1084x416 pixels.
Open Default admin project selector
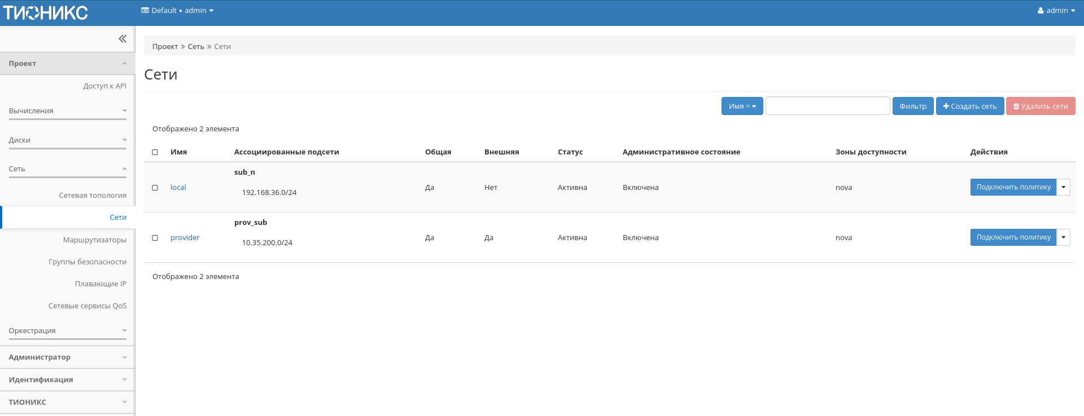pyautogui.click(x=177, y=11)
